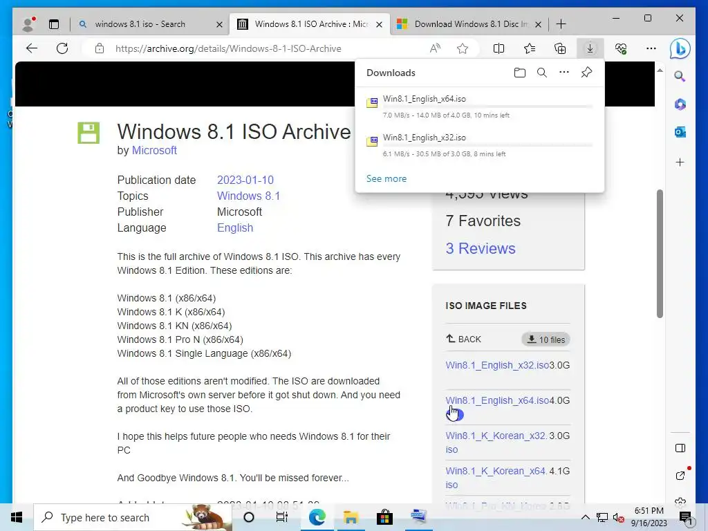This screenshot has width=708, height=531.
Task: Search downloads using magnifier icon
Action: (542, 73)
